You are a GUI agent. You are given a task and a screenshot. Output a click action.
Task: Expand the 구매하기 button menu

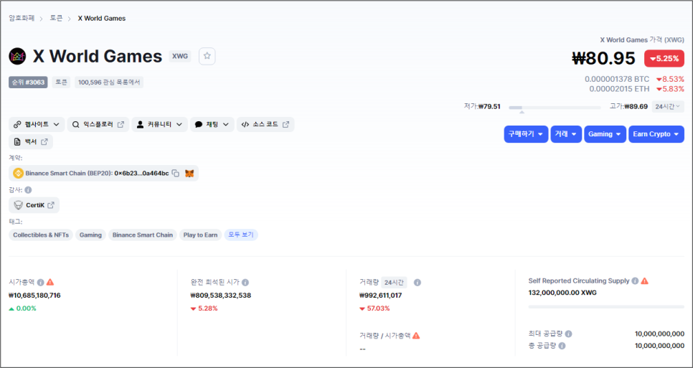526,134
